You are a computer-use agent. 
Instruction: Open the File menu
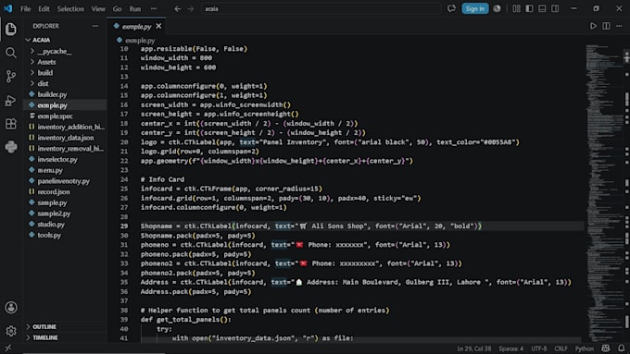(x=25, y=9)
